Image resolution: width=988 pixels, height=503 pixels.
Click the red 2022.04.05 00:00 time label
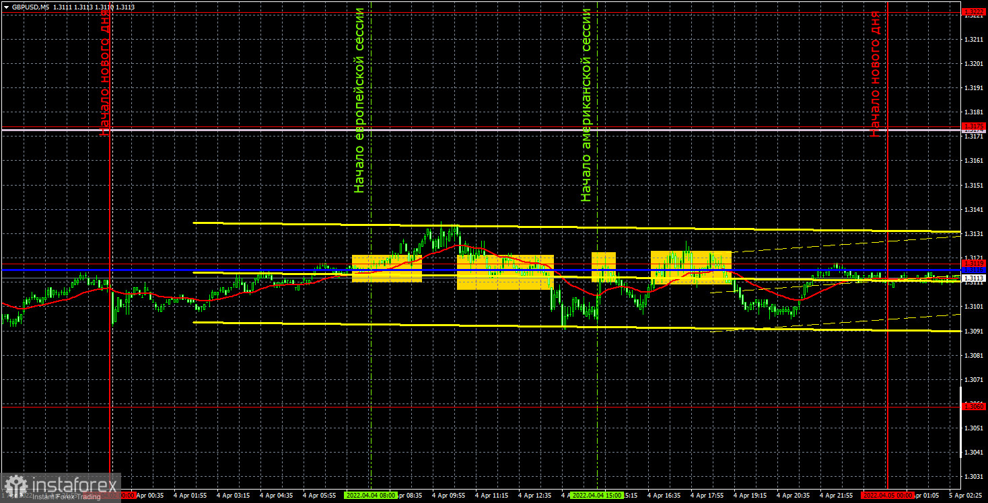(888, 495)
